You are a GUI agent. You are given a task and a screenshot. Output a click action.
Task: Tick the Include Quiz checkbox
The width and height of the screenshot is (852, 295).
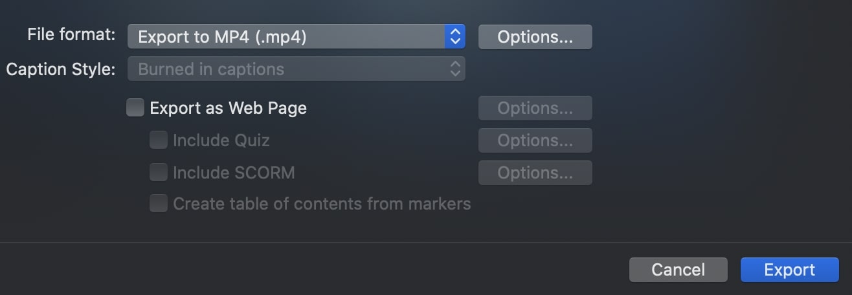tap(159, 140)
